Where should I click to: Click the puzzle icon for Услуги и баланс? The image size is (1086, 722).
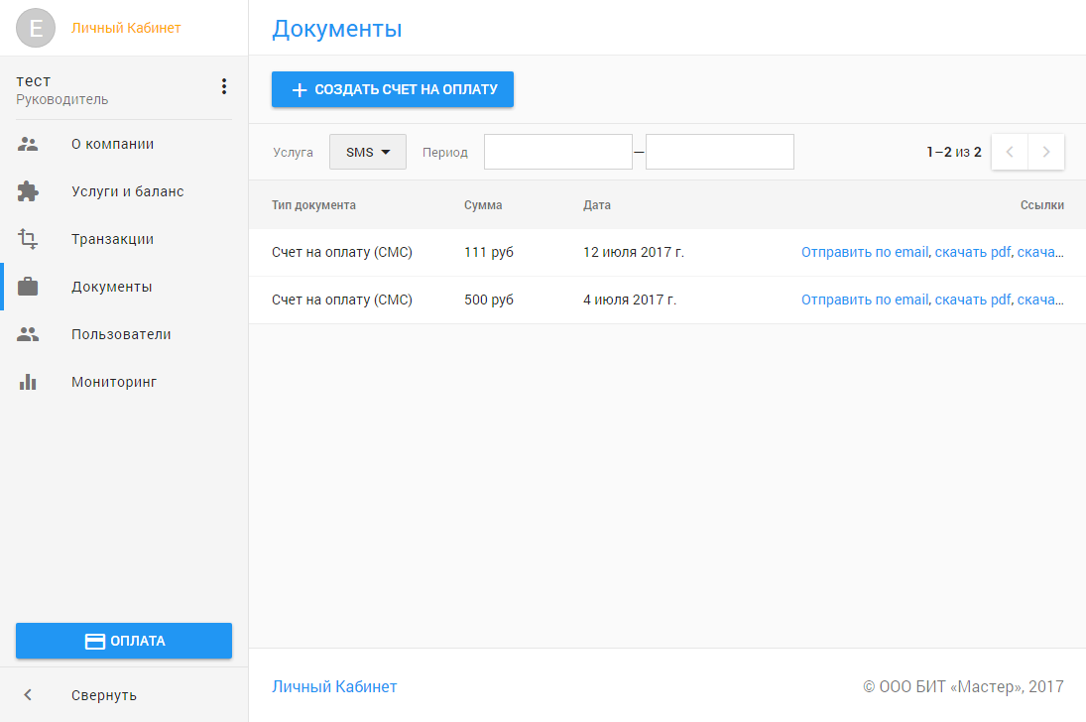(x=28, y=191)
